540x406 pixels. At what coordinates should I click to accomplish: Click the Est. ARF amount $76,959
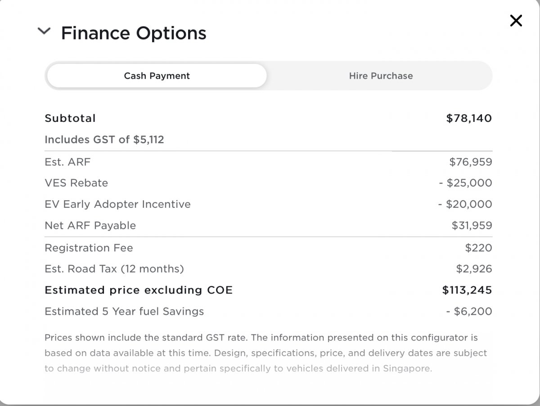pyautogui.click(x=470, y=162)
